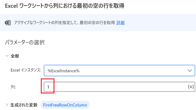Click the 列 field label
196x110 pixels.
click(13, 87)
